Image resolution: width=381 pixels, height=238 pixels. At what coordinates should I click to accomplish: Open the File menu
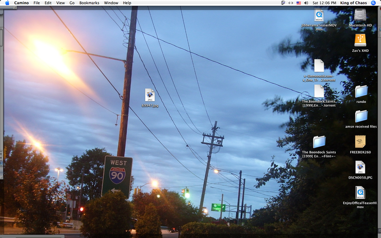pos(37,3)
